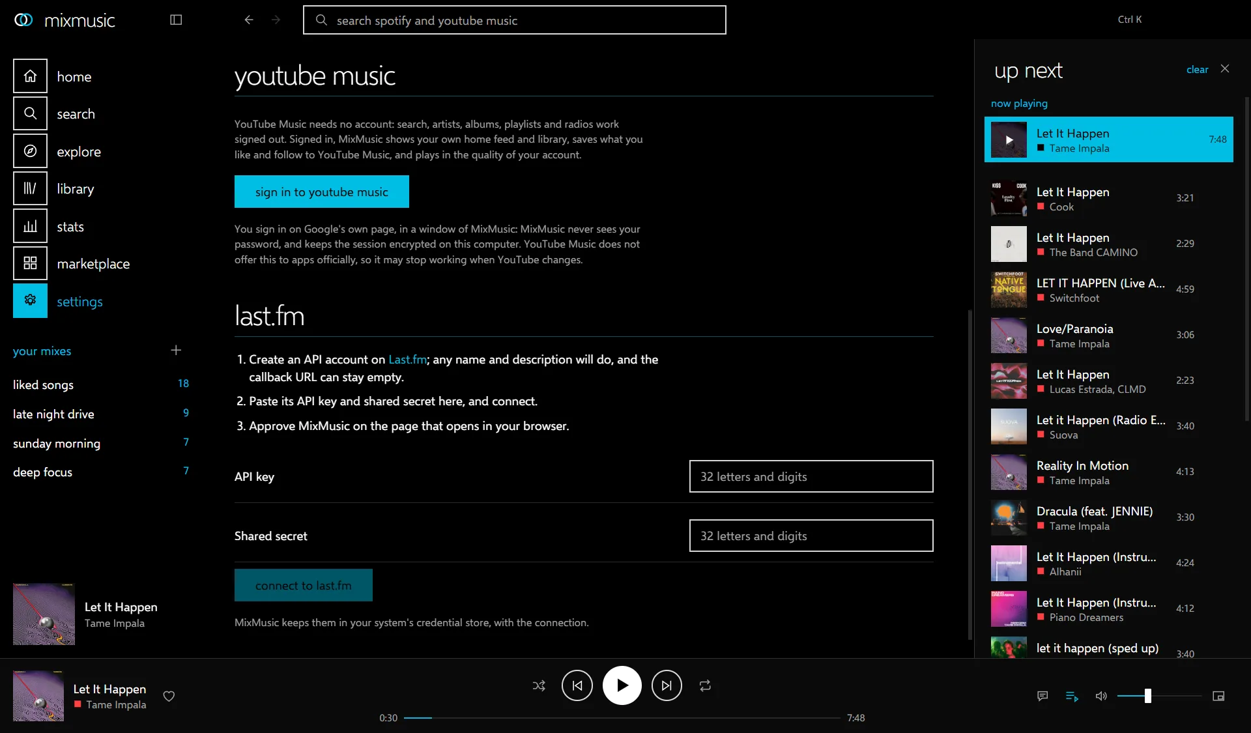Skip to previous track
The height and width of the screenshot is (733, 1251).
coord(577,685)
